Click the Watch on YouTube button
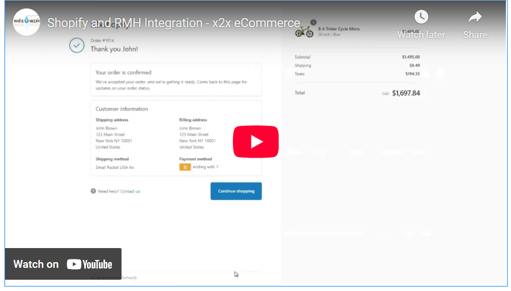Screen dimensions: 511x291 point(63,264)
